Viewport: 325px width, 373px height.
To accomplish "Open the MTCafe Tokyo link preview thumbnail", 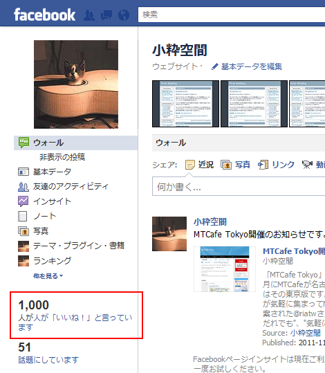I will pos(225,269).
